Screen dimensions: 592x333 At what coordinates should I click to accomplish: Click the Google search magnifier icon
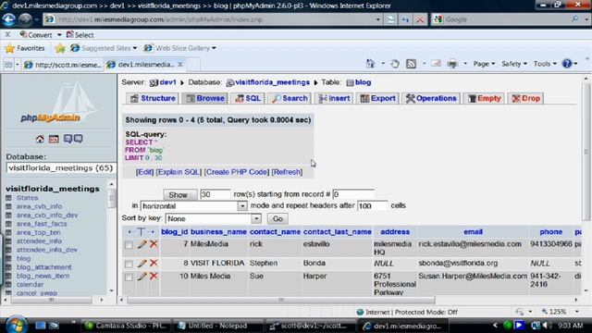tap(575, 18)
